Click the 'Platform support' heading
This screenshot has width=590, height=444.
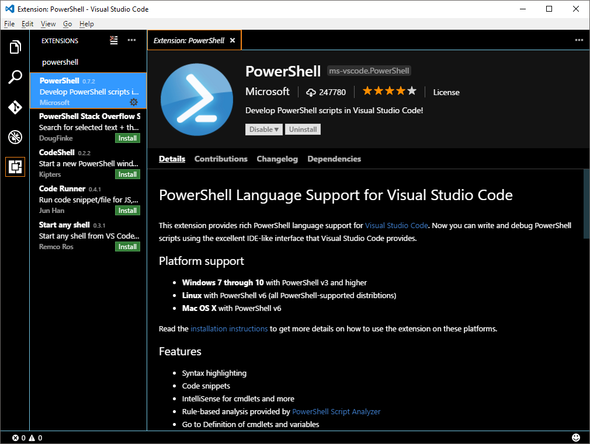[202, 261]
